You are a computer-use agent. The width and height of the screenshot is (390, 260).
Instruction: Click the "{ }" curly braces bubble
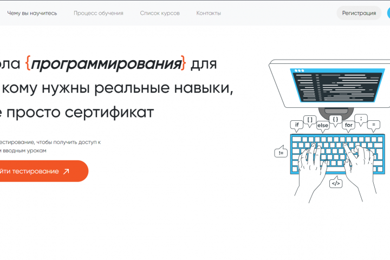(x=335, y=120)
